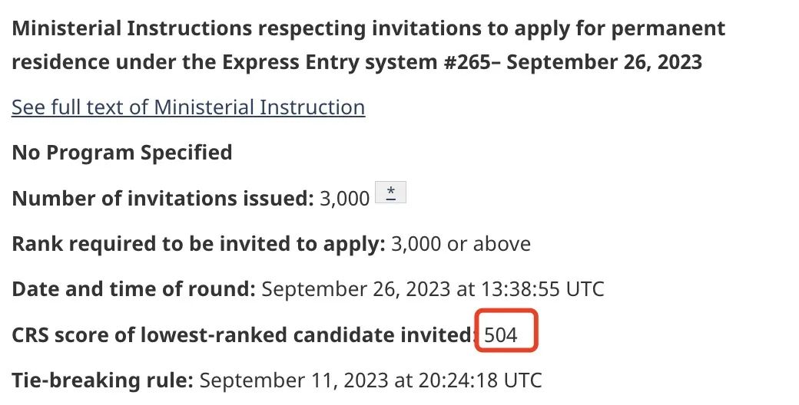Click the September 26, 2023 date in the heading

click(x=605, y=63)
